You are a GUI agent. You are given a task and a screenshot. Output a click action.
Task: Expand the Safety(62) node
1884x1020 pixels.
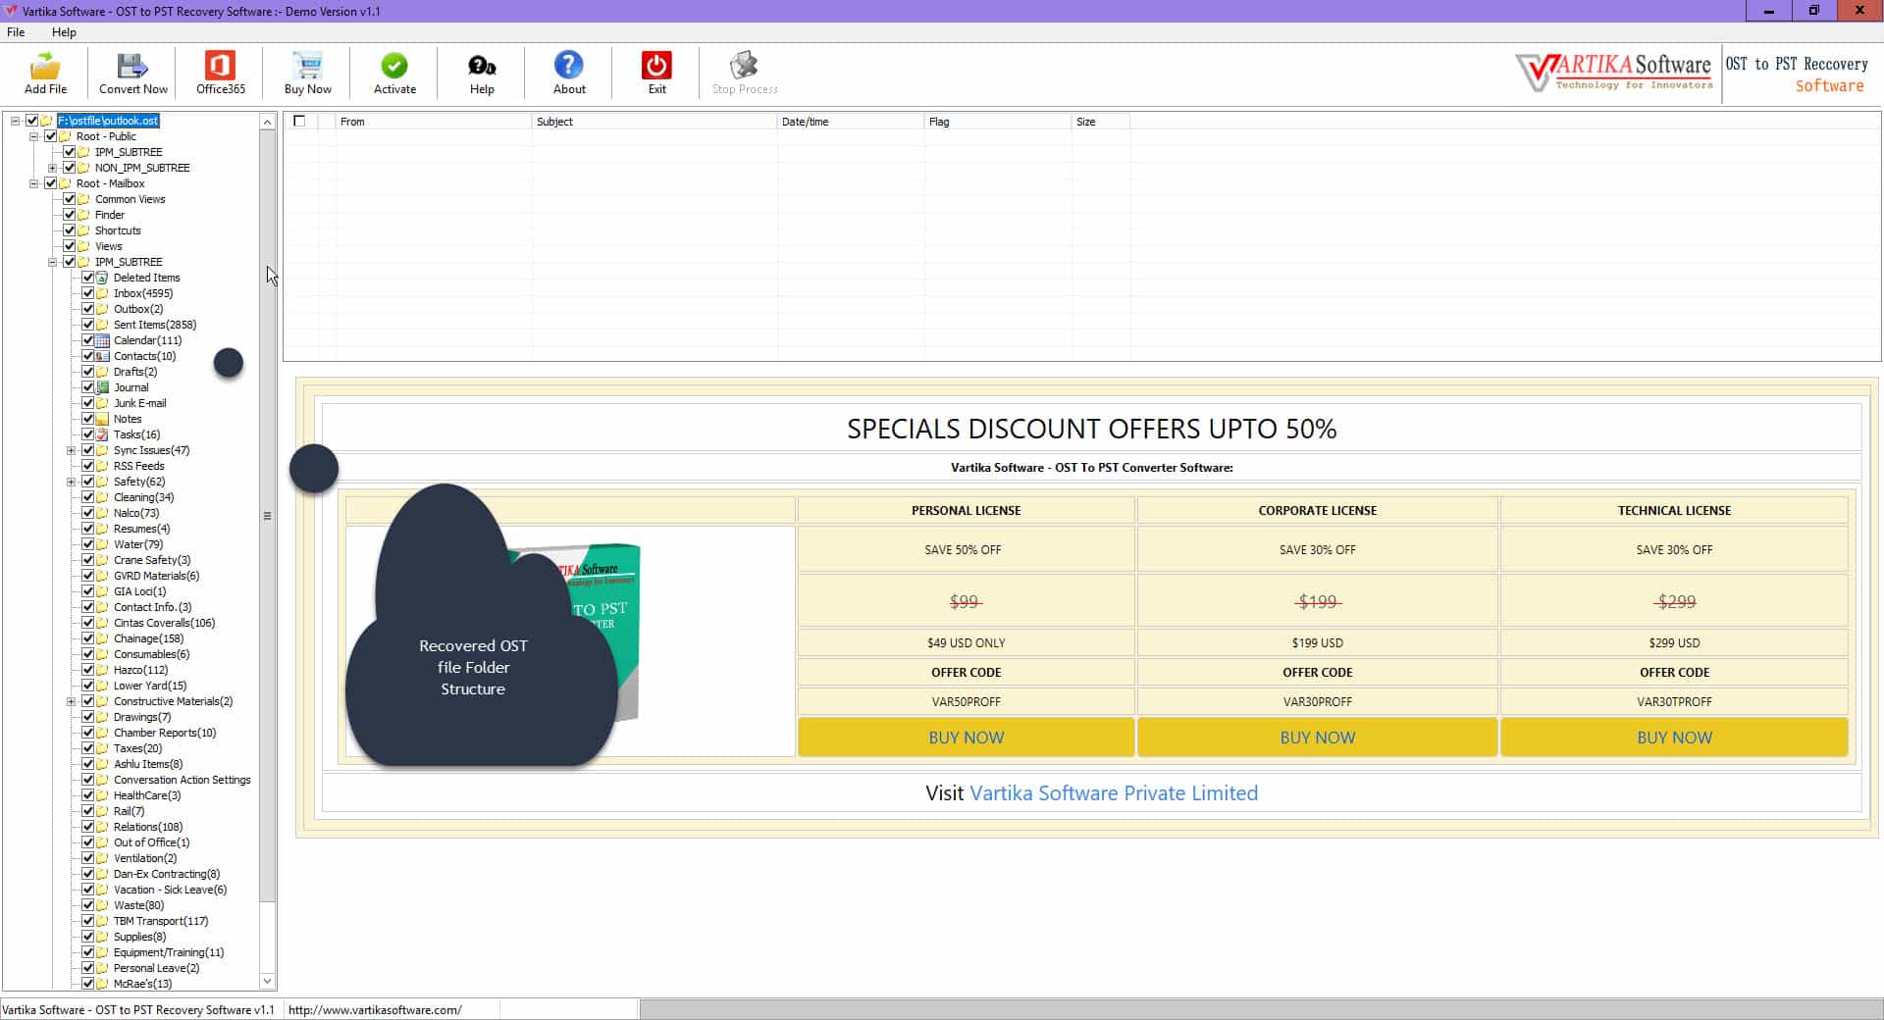click(71, 482)
